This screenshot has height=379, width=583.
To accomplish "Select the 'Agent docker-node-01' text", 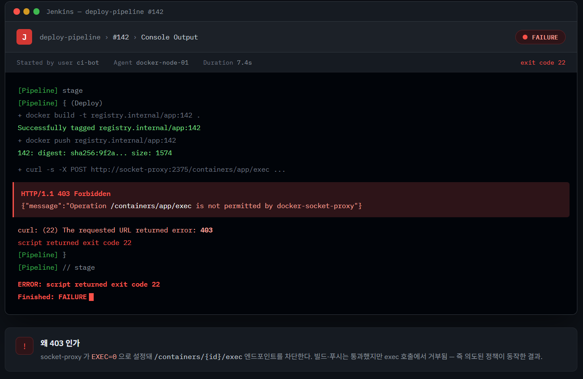I will (x=151, y=62).
